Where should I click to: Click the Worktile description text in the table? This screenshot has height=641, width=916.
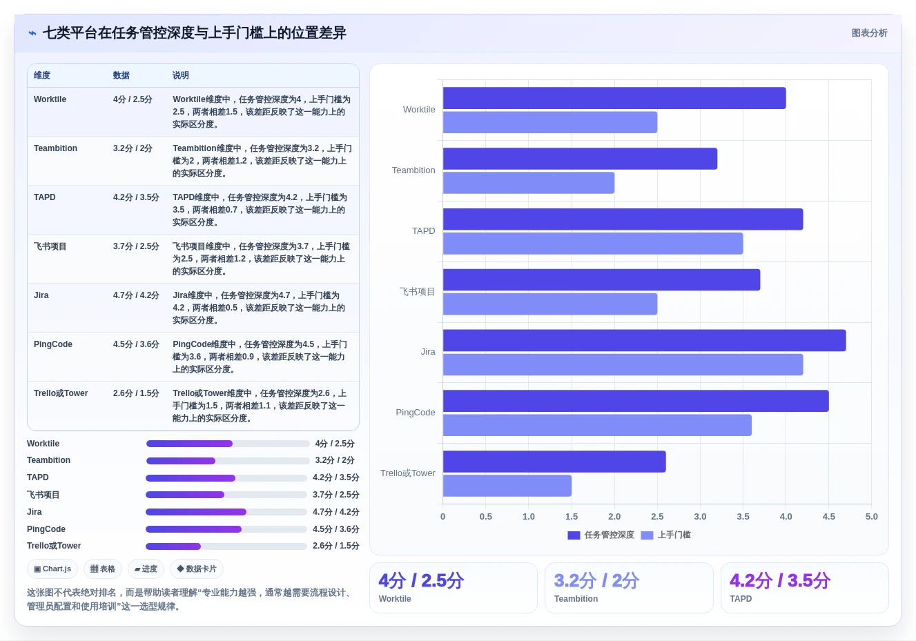262,112
